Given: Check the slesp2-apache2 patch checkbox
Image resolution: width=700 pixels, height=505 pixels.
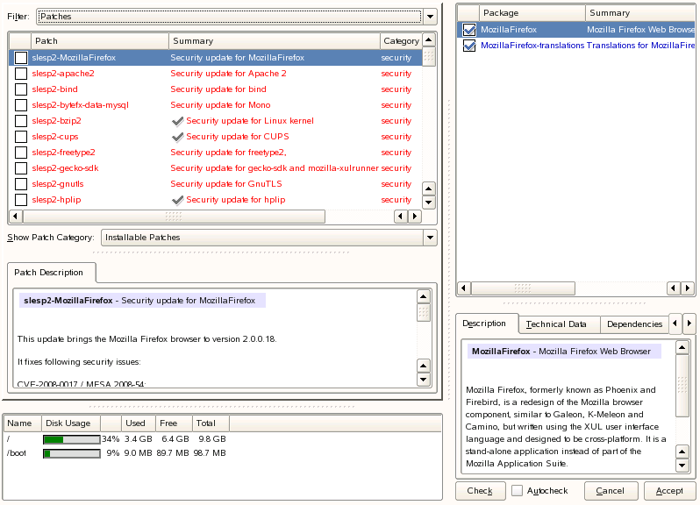Looking at the screenshot, I should pyautogui.click(x=21, y=74).
